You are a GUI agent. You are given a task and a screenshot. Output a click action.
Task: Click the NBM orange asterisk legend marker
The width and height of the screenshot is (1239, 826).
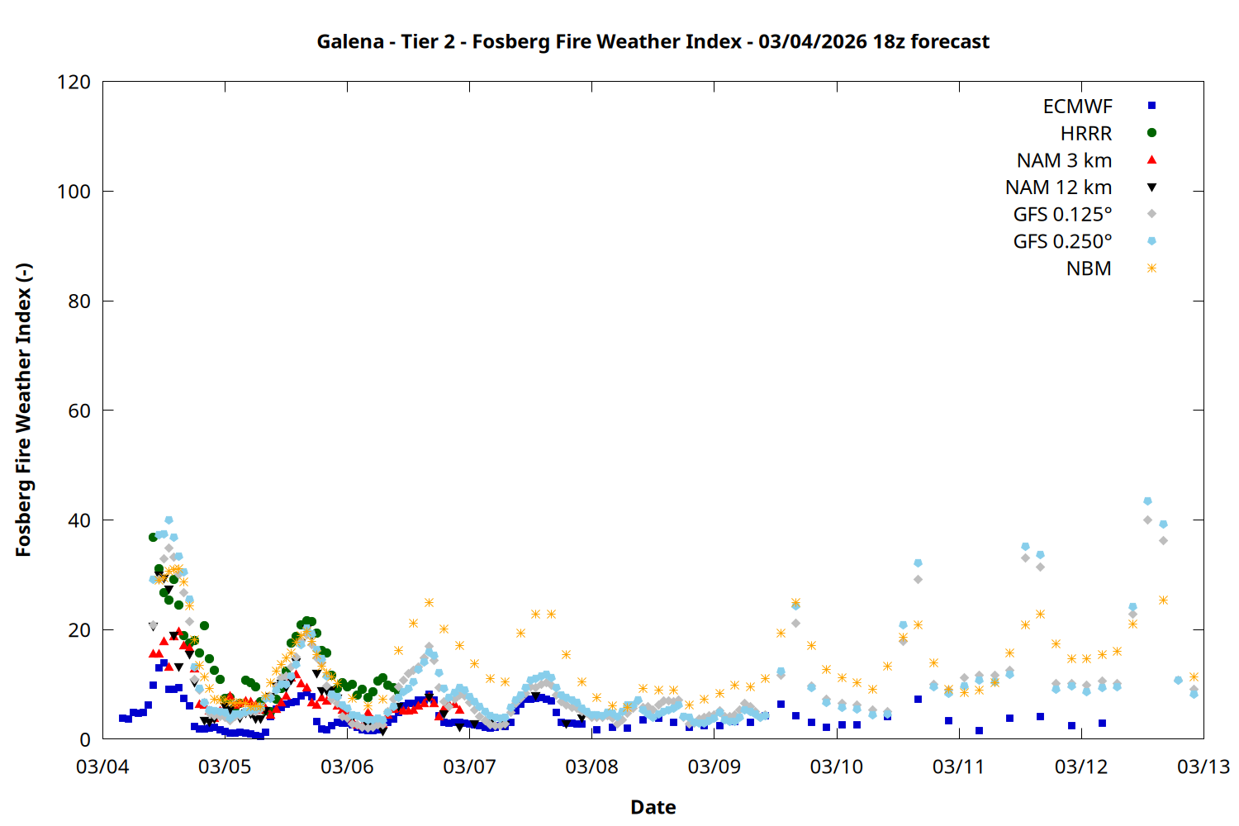[1151, 268]
